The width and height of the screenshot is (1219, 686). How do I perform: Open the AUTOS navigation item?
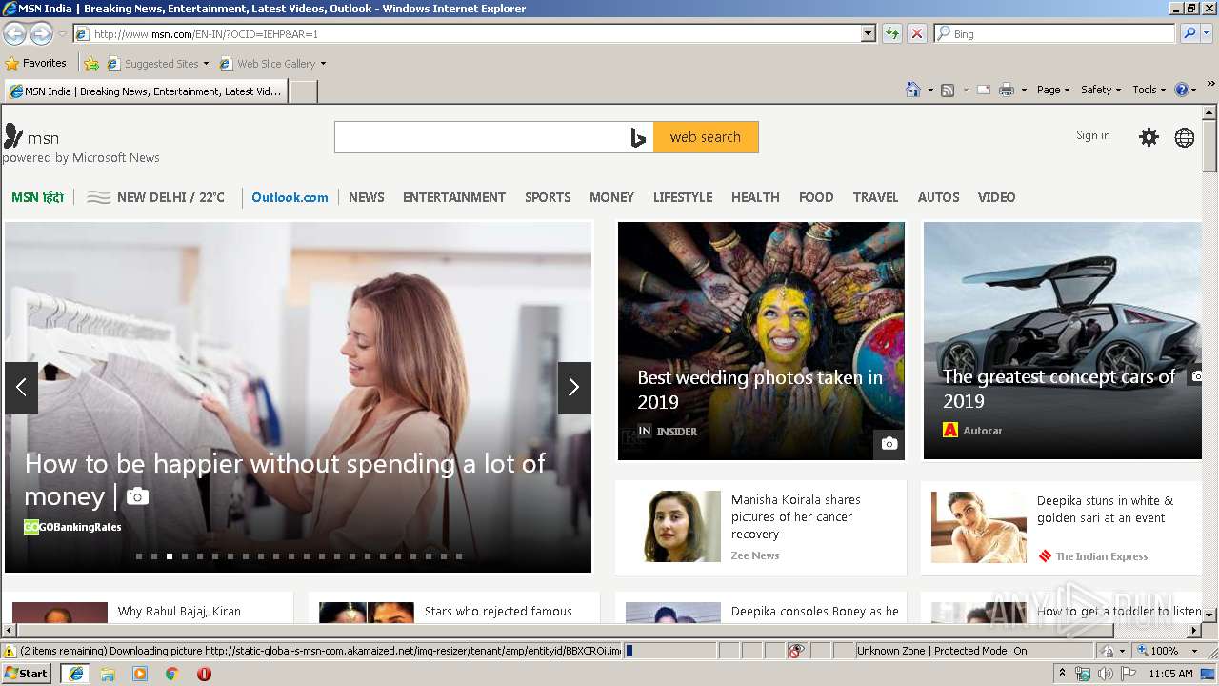pos(938,197)
